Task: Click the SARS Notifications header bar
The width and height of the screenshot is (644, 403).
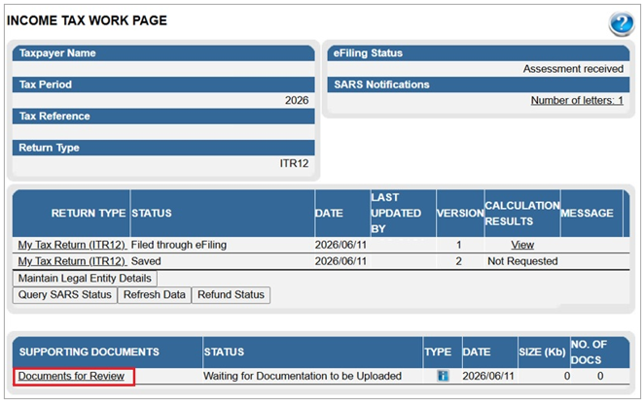Action: click(479, 84)
